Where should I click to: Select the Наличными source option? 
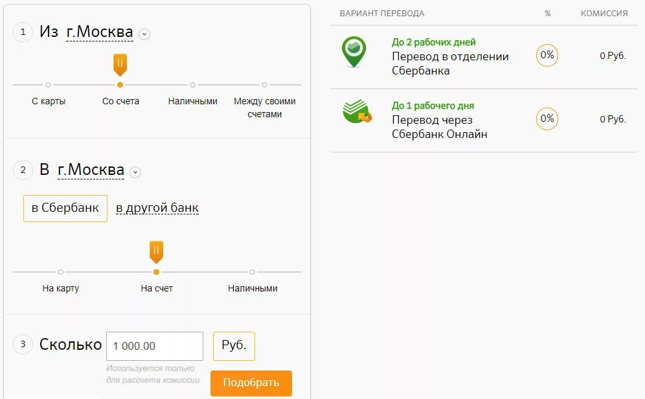tap(192, 101)
